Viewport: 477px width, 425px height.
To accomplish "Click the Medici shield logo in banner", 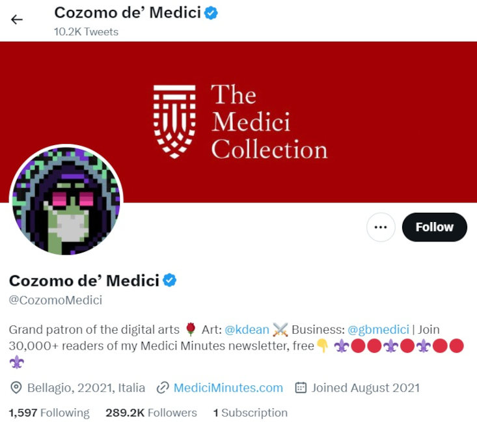I will 174,121.
